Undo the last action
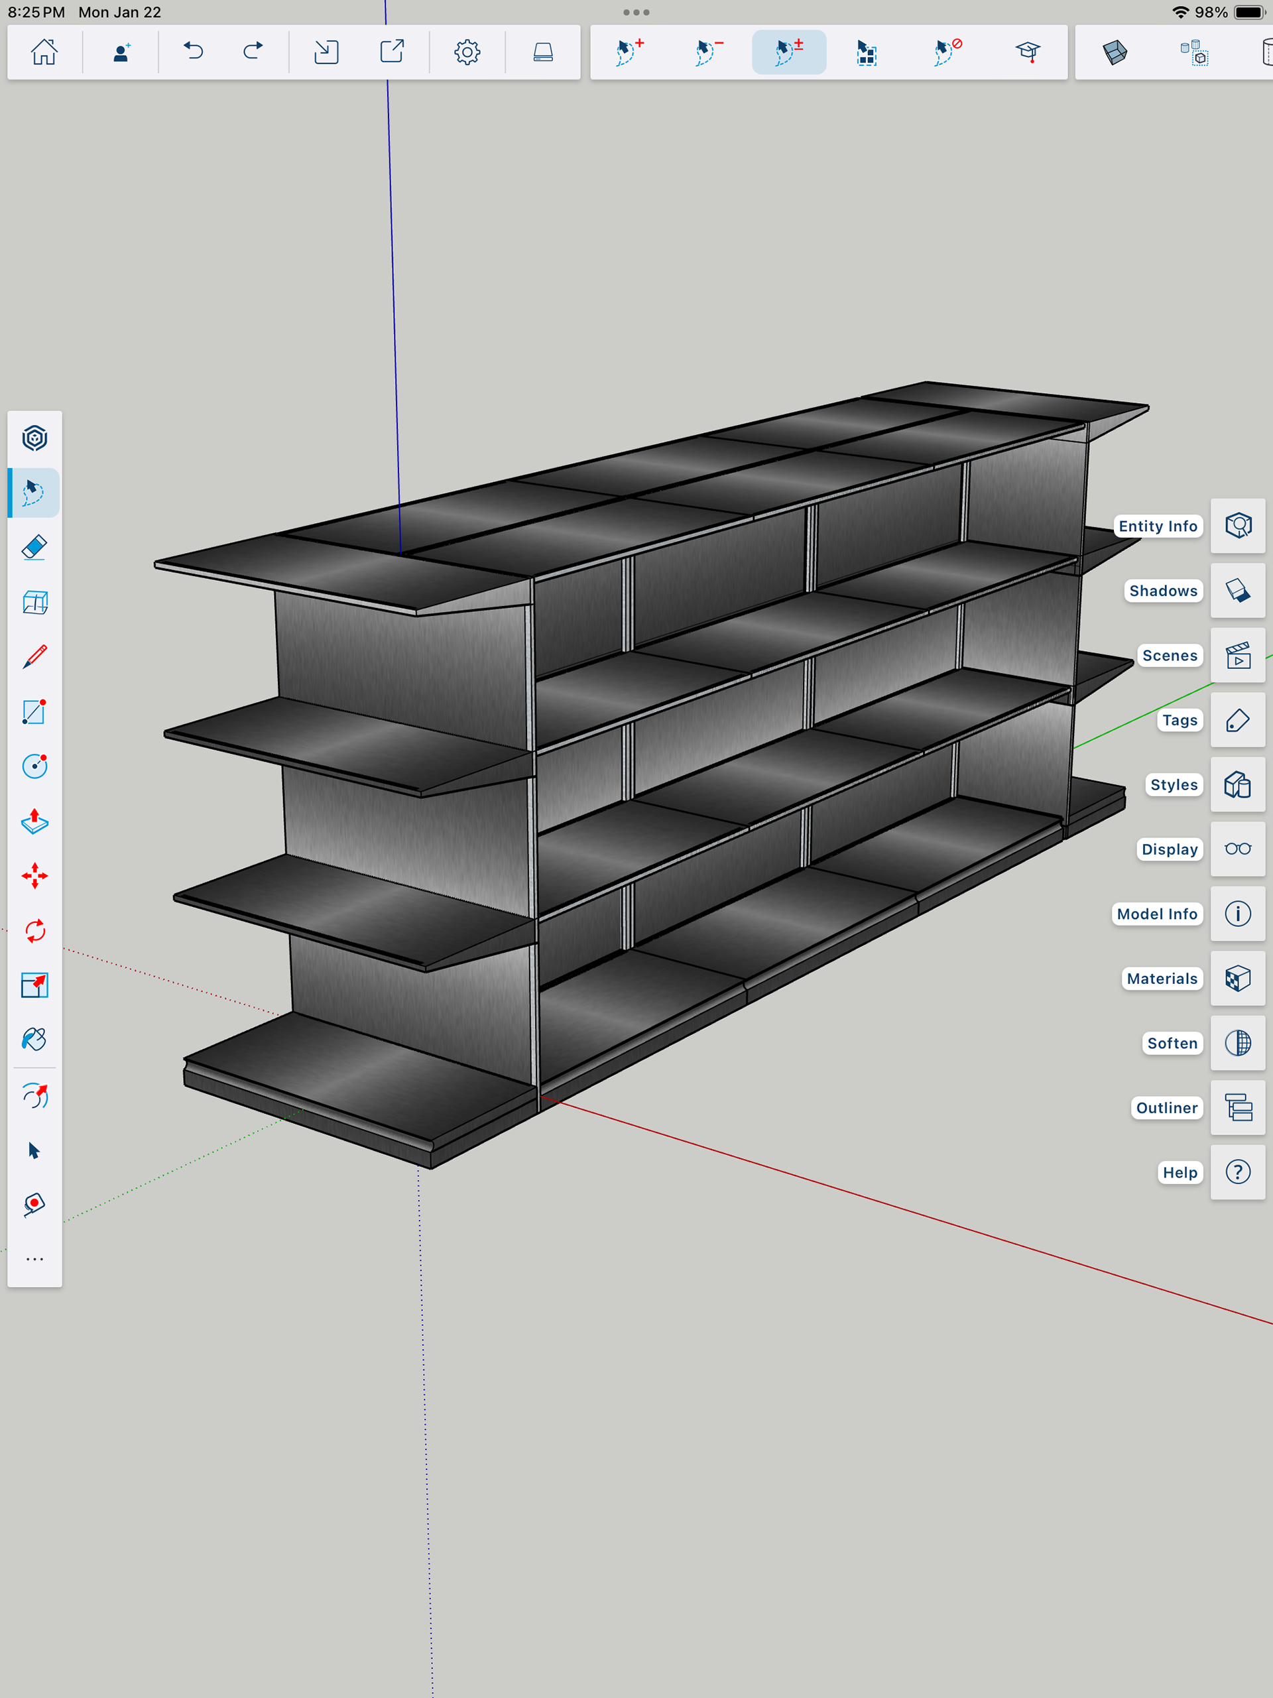This screenshot has width=1273, height=1698. coord(194,52)
